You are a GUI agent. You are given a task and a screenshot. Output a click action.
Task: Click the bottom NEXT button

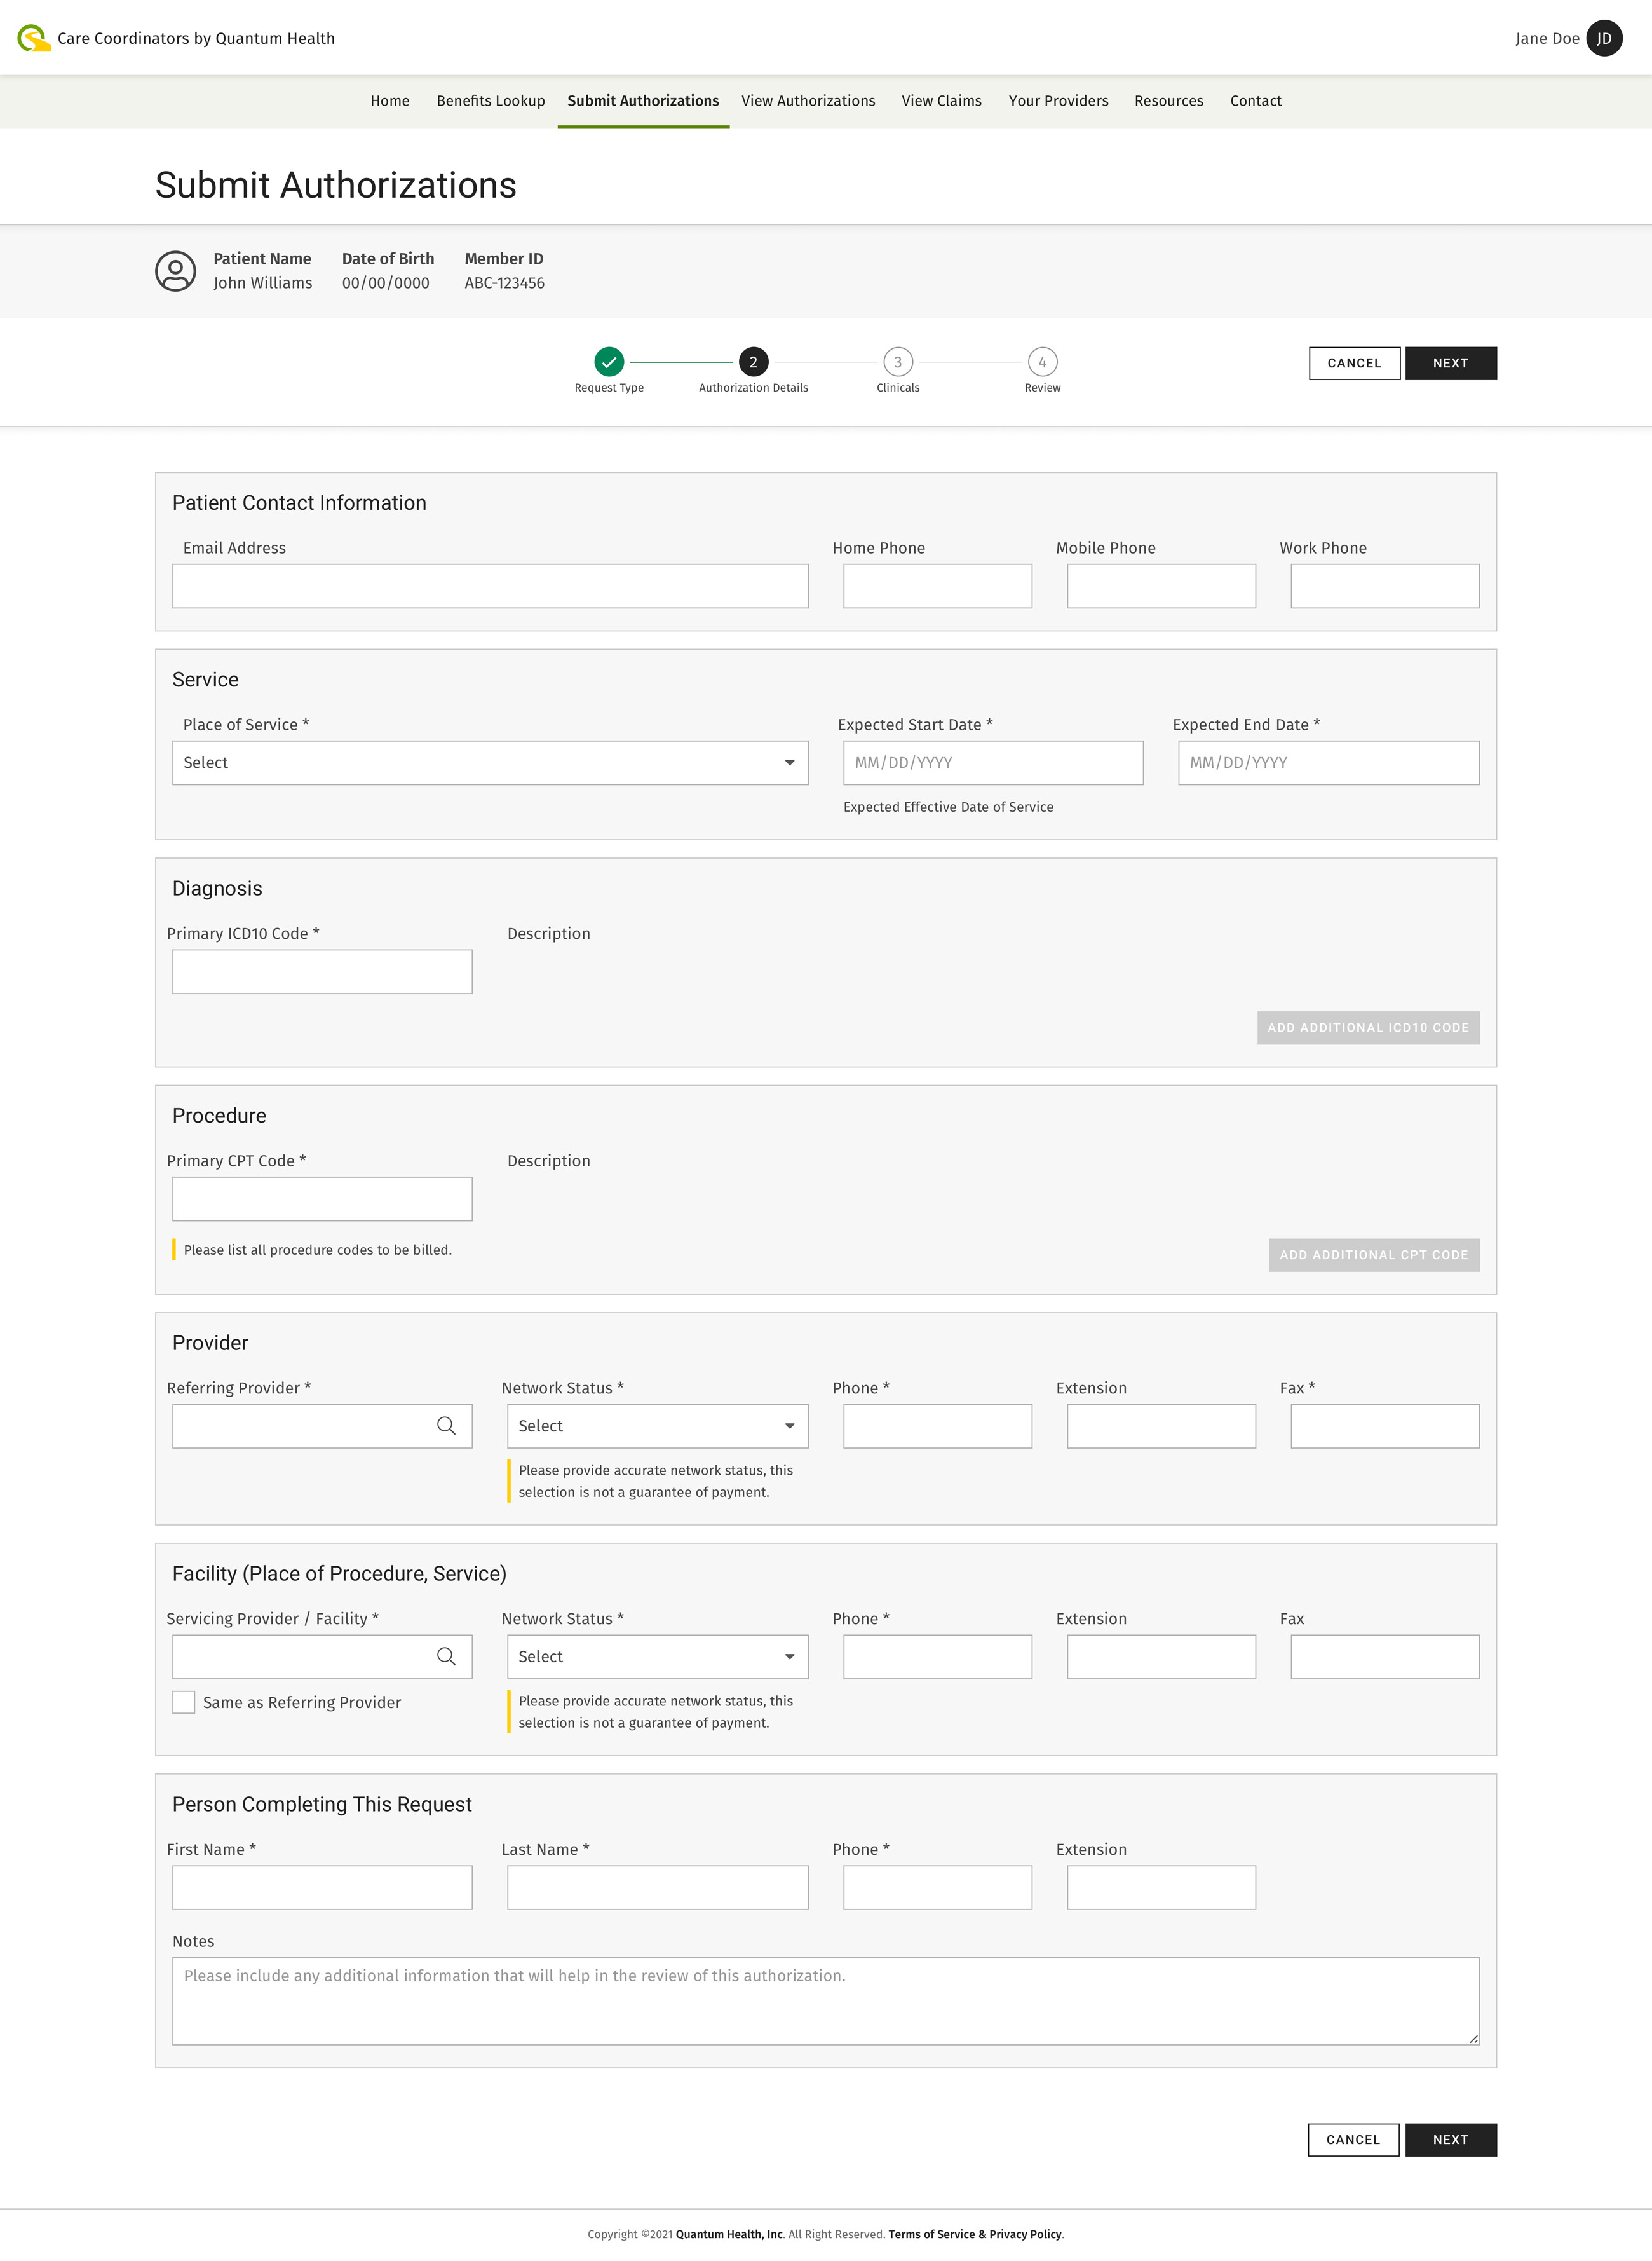(1451, 2140)
